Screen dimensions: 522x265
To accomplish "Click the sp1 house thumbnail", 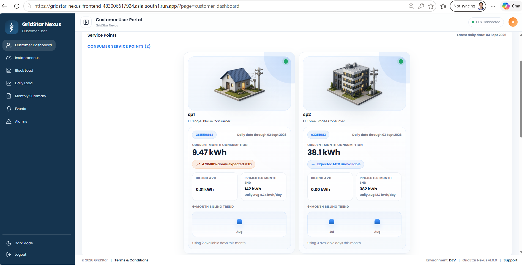I will tap(239, 83).
